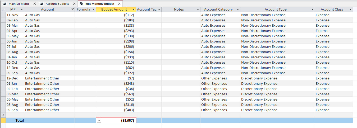Click the Total row label
The image size is (357, 128).
pyautogui.click(x=20, y=120)
